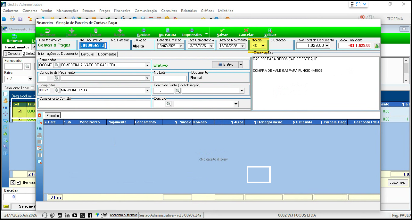Expand the Data de Emissão date dropdown
412x220 pixels.
[181, 46]
